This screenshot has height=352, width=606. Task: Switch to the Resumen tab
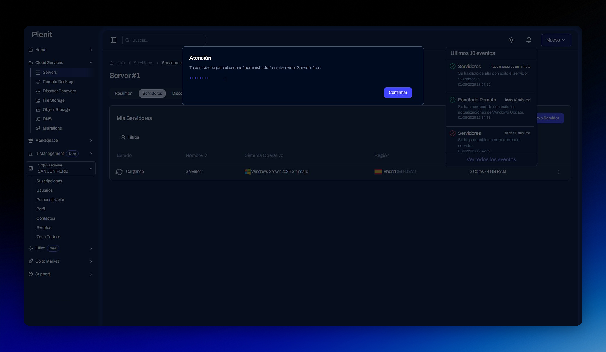tap(123, 94)
